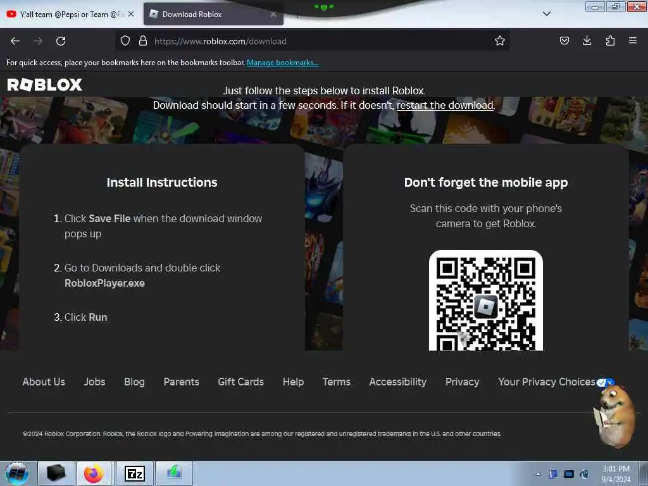This screenshot has height=486, width=648.
Task: Open the Terms footer link
Action: (x=337, y=382)
